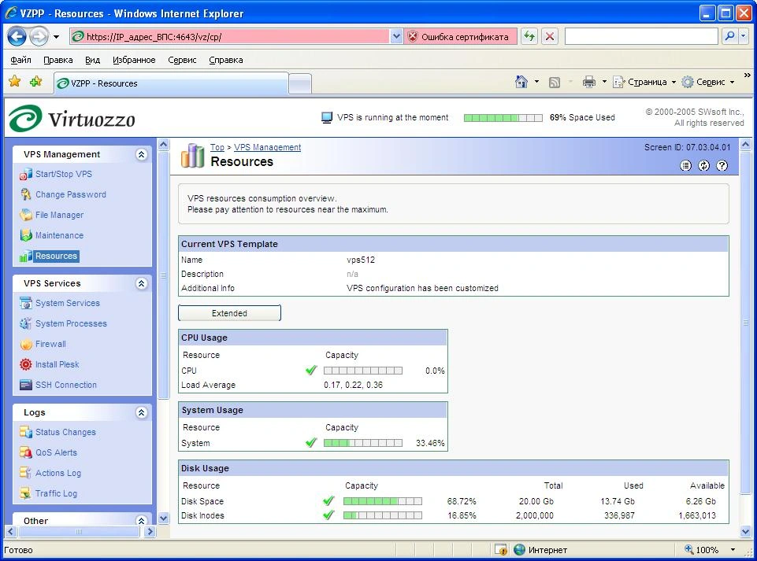
Task: Open the Вид menu
Action: (x=92, y=60)
